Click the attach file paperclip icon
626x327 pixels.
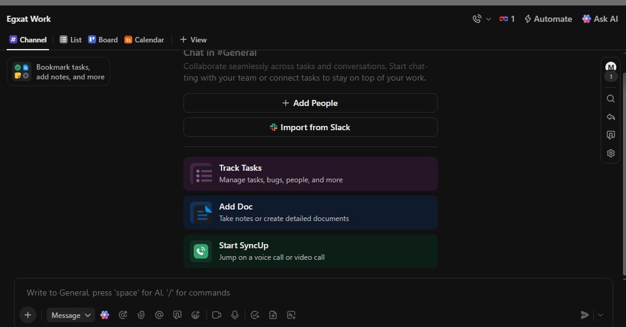coord(141,315)
